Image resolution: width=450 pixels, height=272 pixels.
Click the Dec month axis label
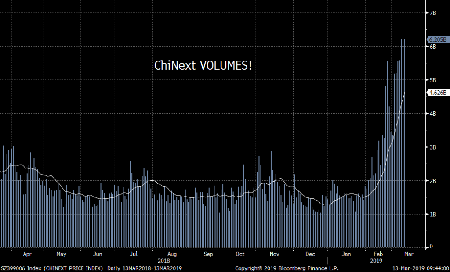310,254
